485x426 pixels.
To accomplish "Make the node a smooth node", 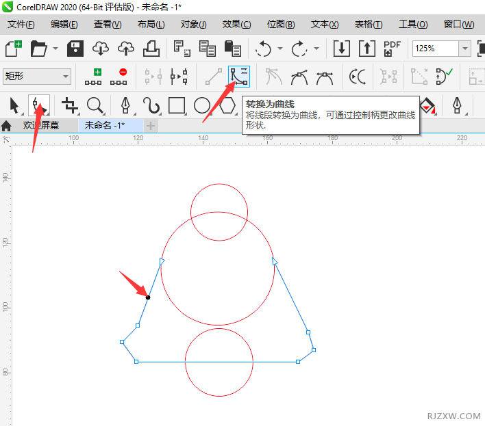I will coord(299,77).
